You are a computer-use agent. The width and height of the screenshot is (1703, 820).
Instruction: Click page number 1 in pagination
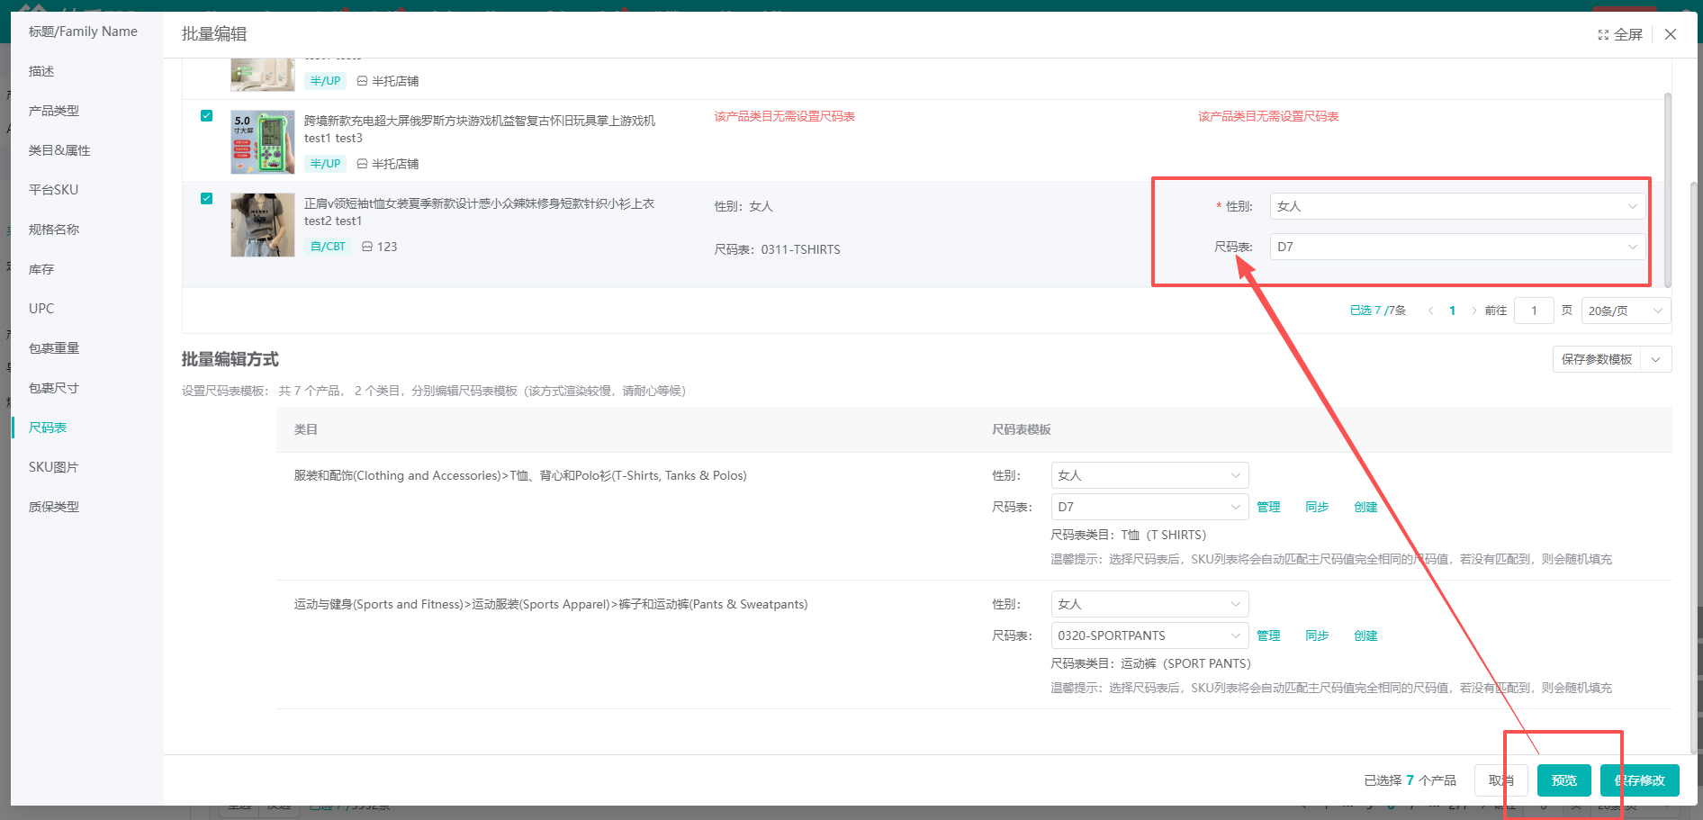[x=1452, y=311]
